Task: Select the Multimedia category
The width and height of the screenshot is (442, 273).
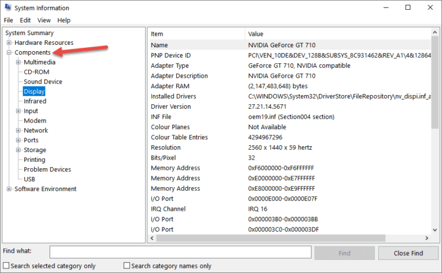Action: click(40, 62)
